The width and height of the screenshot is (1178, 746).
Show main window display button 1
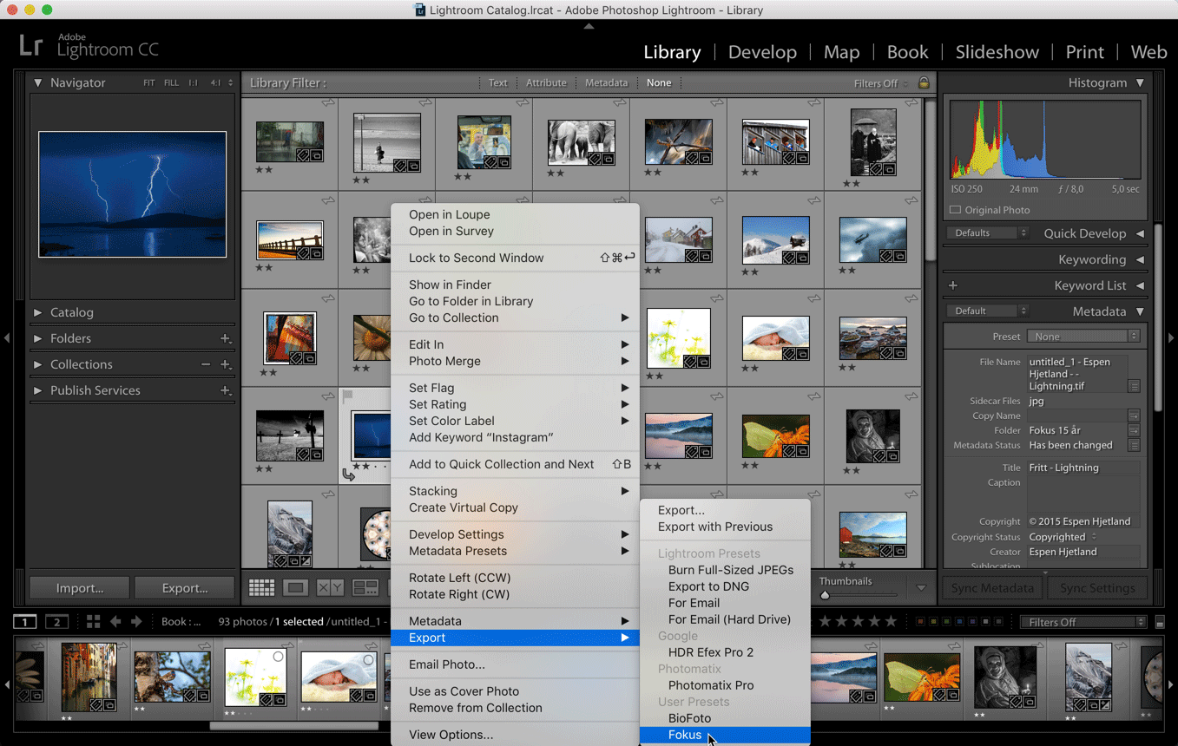click(x=25, y=621)
